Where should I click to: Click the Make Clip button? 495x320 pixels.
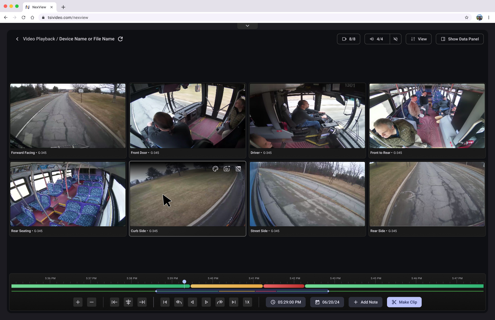tap(404, 302)
